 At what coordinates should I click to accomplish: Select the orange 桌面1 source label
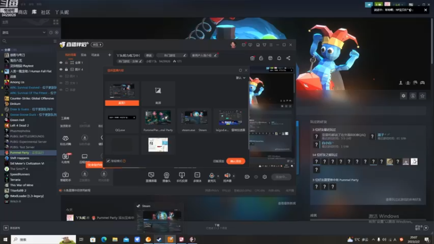(x=122, y=103)
